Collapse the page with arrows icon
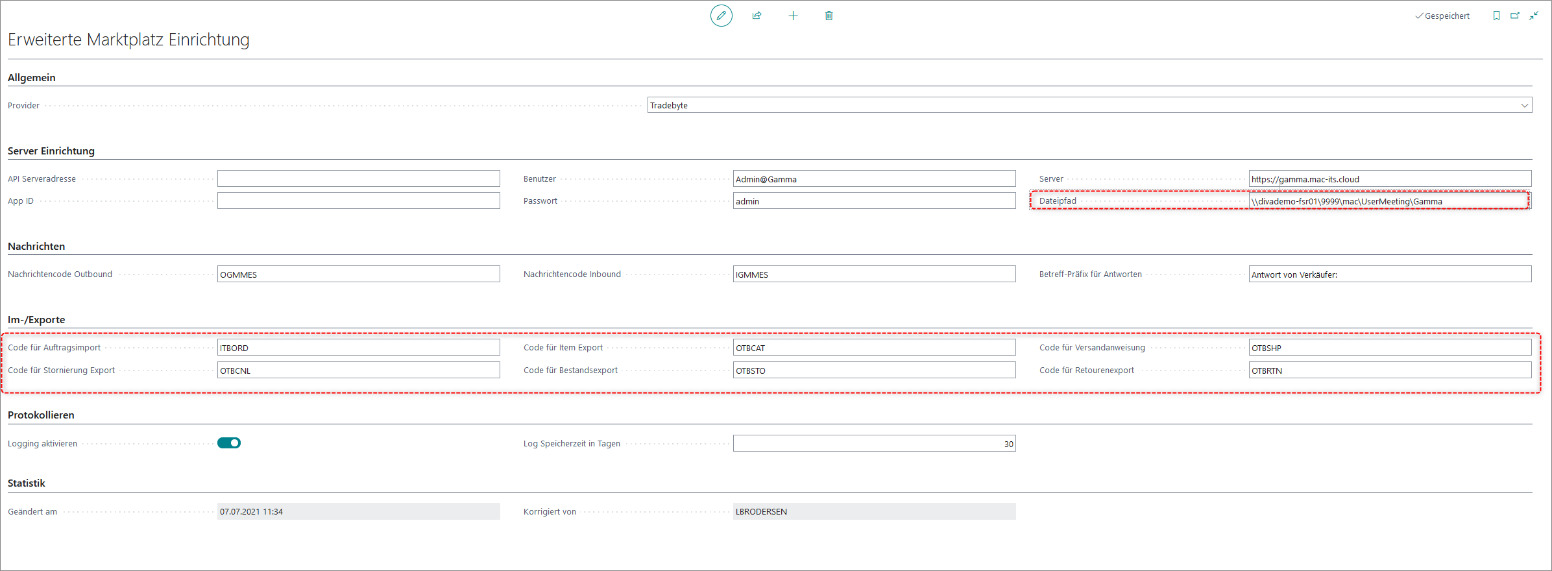 (1534, 16)
